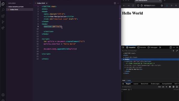Pick a color with eyedropper tool
179x101 pixels.
tap(177, 51)
